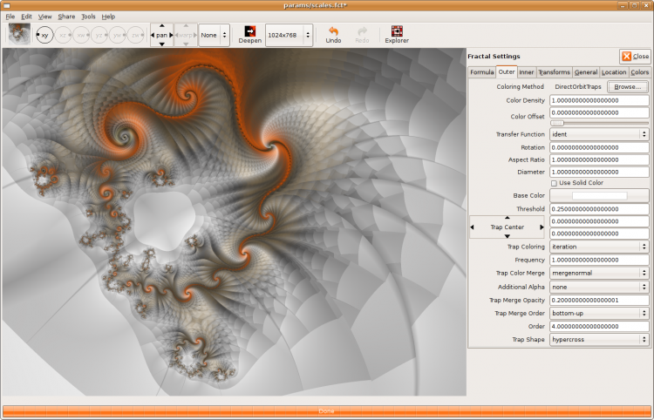Open the Explorer mode icon
This screenshot has width=654, height=420.
click(x=397, y=31)
